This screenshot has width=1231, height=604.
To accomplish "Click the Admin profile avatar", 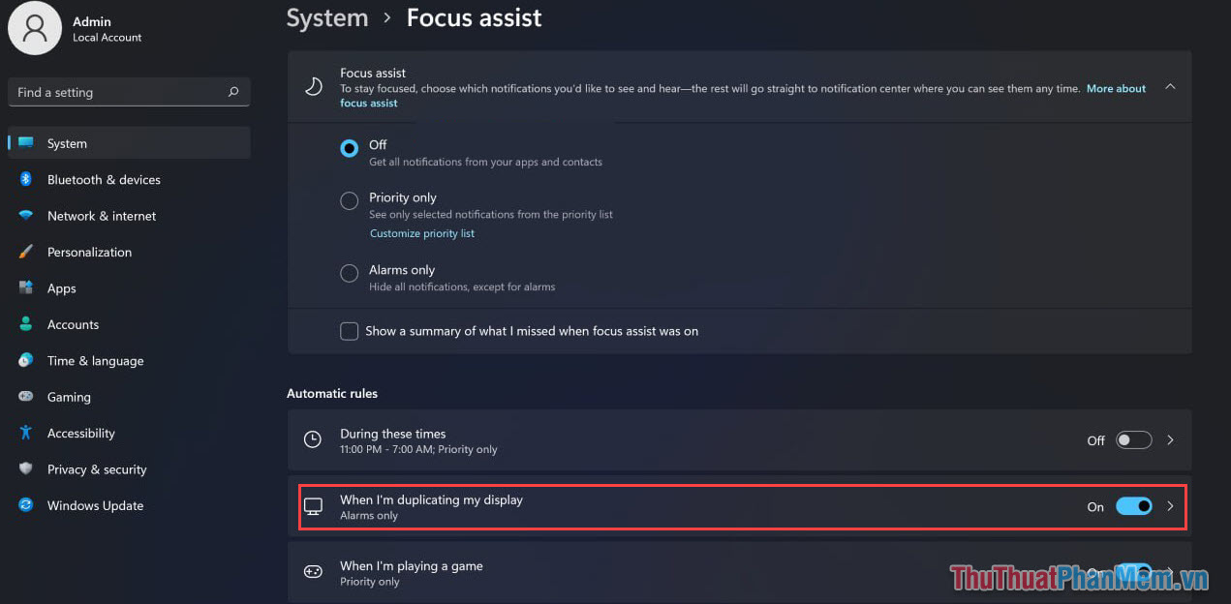I will 36,29.
